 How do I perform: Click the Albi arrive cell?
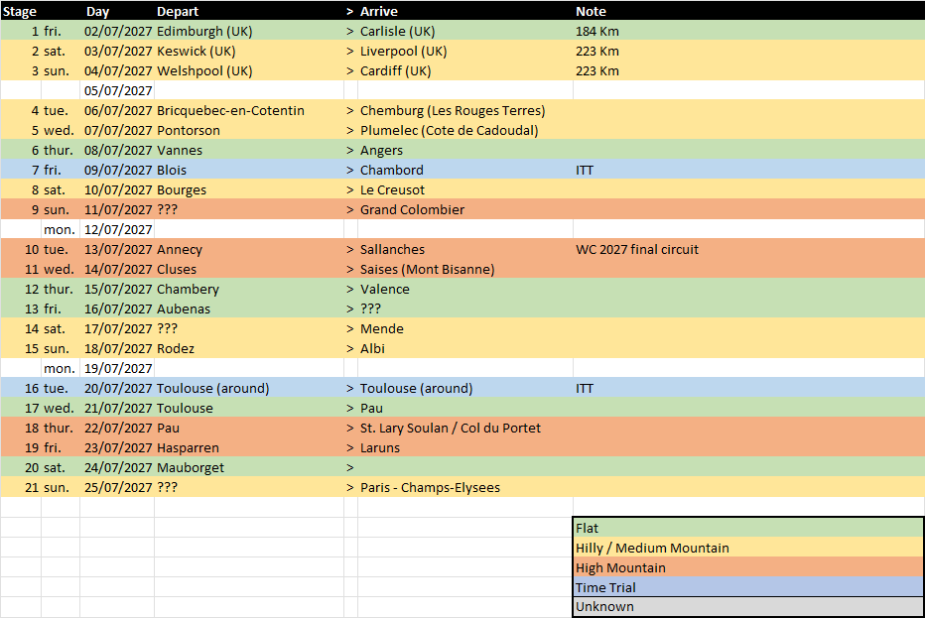[464, 348]
